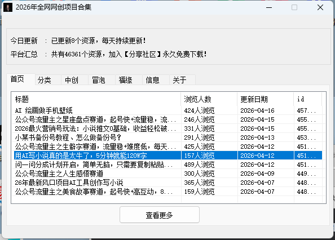Click the app icon in title bar
335x240 pixels.
[x=8, y=7]
